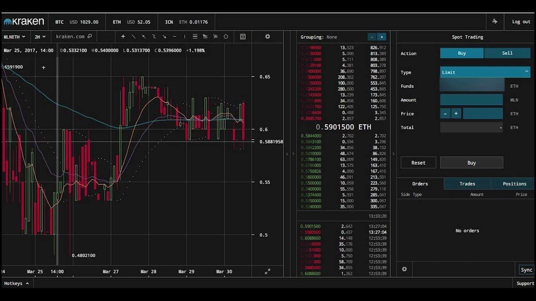Expand the Hotkeys panel
The width and height of the screenshot is (536, 301).
(16, 283)
